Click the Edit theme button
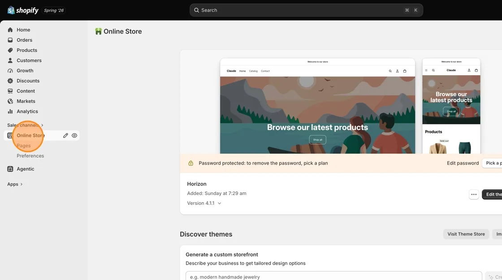 492,194
